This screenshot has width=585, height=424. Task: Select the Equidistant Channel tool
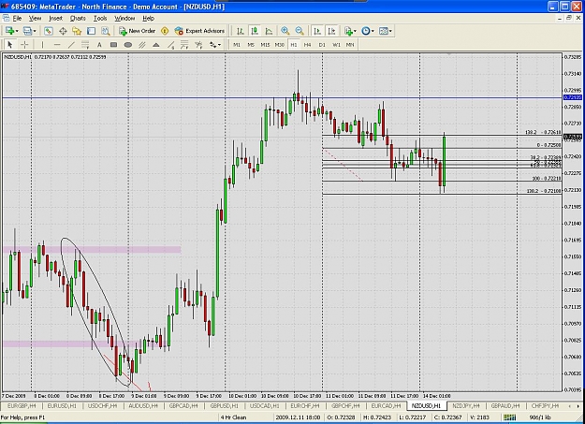click(x=141, y=45)
